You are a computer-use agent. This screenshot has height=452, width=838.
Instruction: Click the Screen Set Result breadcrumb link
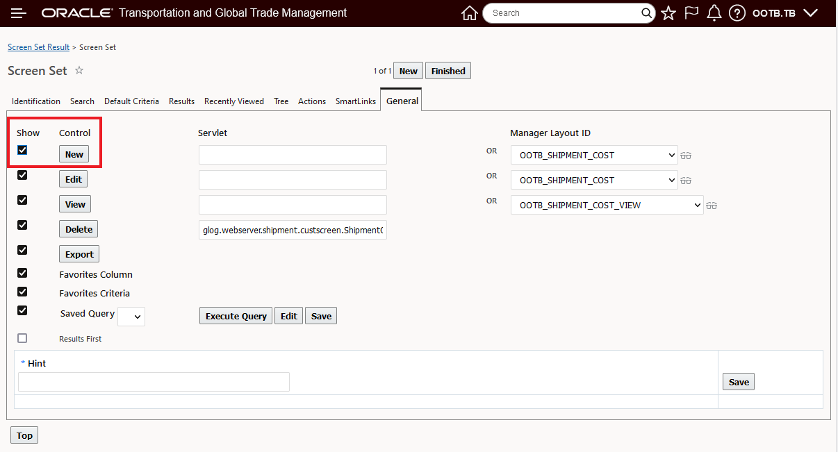pos(39,47)
